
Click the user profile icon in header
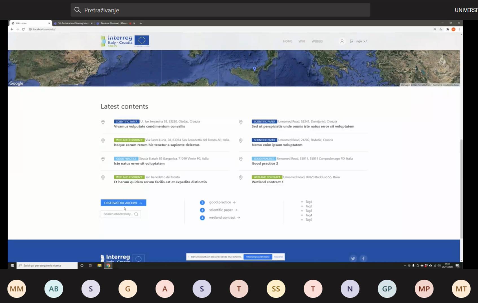[x=342, y=41]
